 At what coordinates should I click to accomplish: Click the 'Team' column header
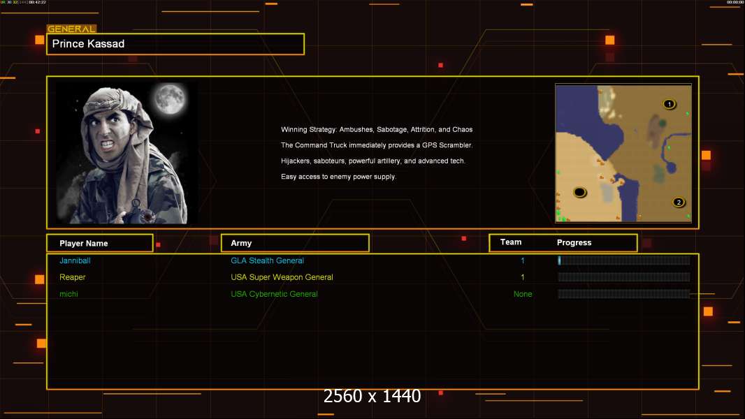point(511,242)
